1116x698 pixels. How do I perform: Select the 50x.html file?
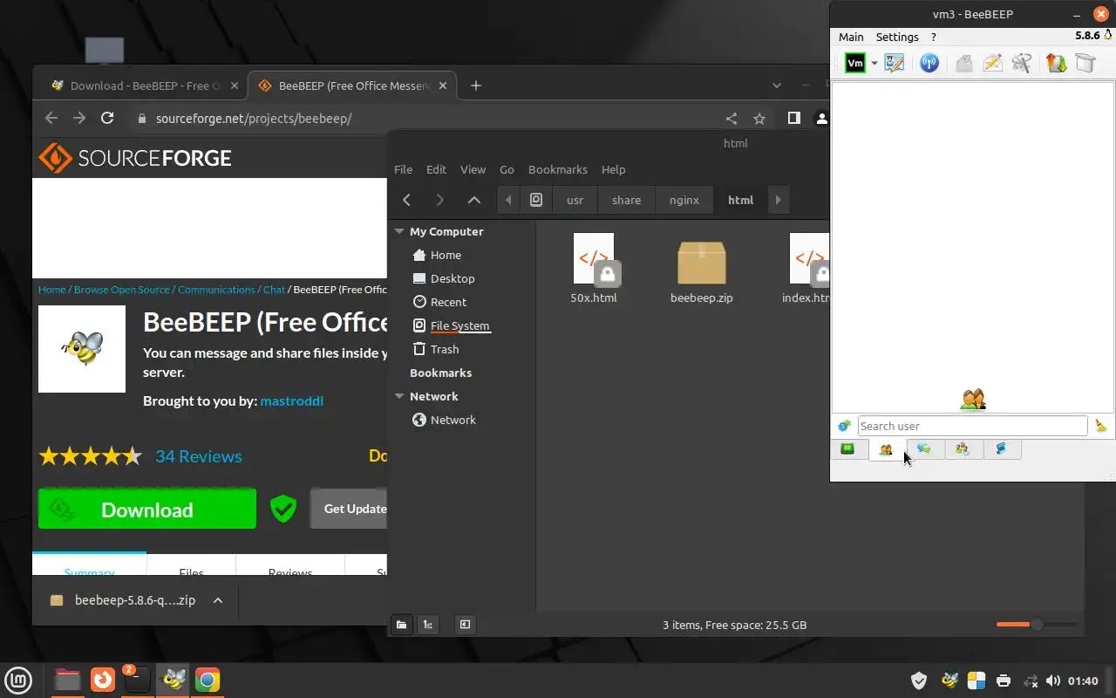point(594,268)
